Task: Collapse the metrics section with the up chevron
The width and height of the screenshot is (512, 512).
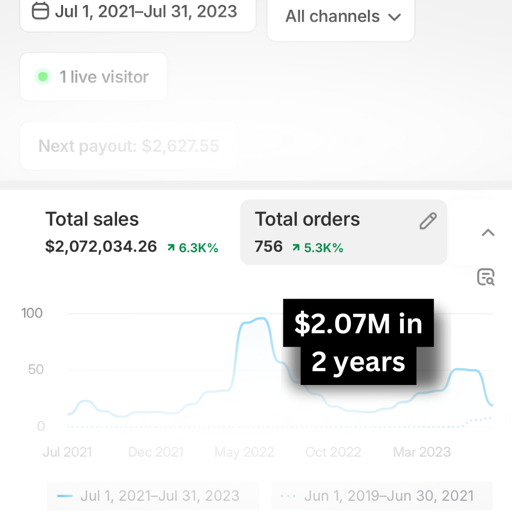Action: 488,233
